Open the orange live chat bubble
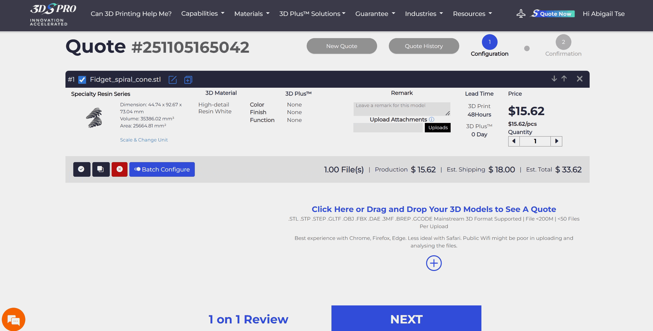653x331 pixels. pos(14,319)
